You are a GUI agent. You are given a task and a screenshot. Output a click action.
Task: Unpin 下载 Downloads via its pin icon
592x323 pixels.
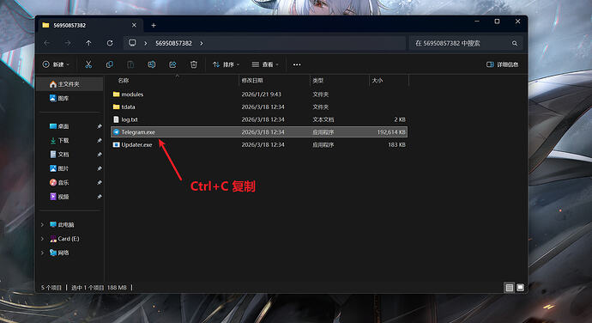click(x=100, y=140)
